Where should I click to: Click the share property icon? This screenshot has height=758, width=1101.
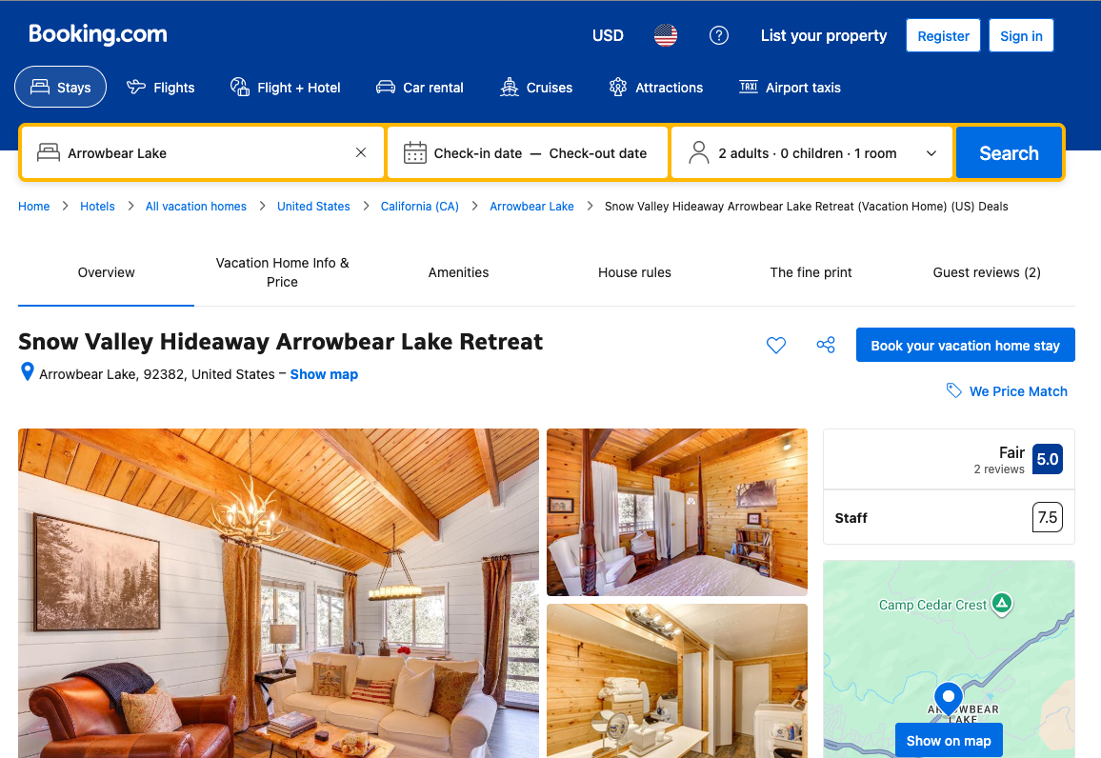click(826, 345)
